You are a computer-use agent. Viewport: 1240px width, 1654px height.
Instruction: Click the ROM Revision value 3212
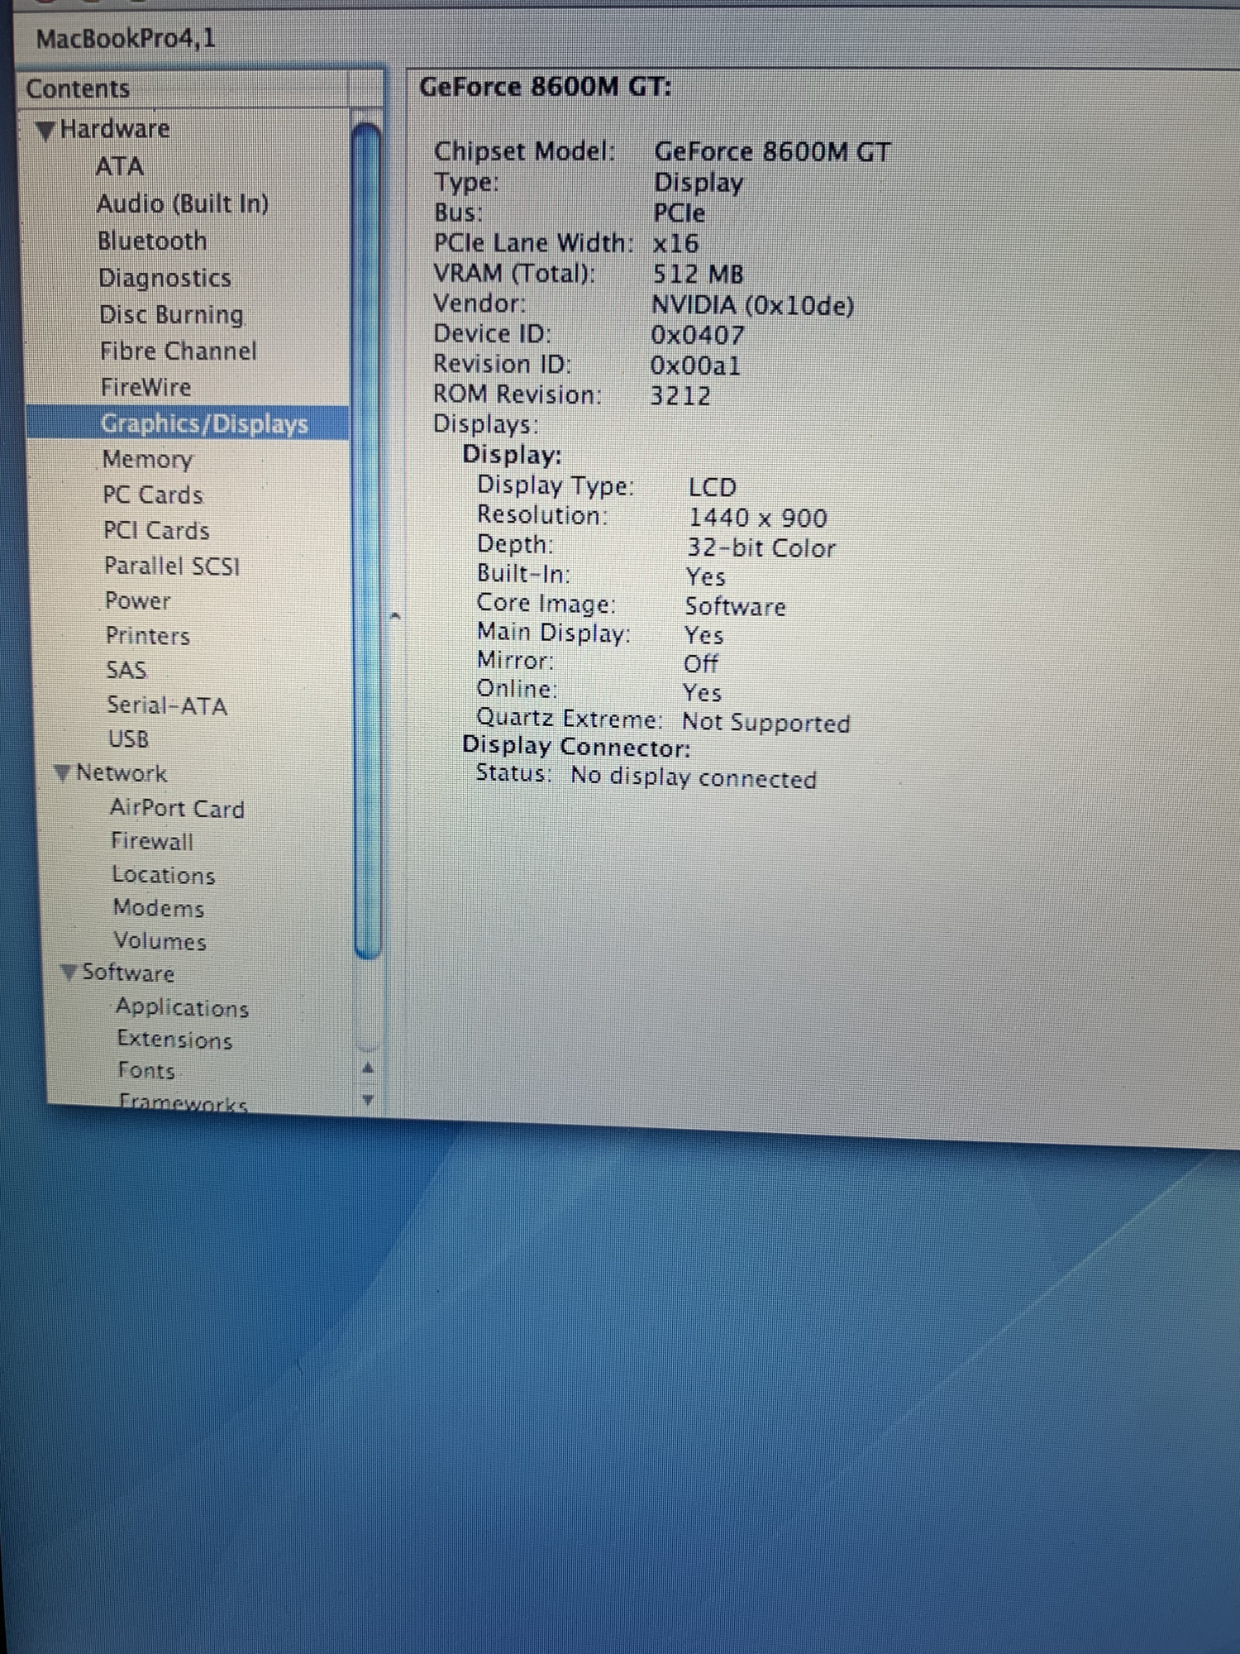(680, 395)
